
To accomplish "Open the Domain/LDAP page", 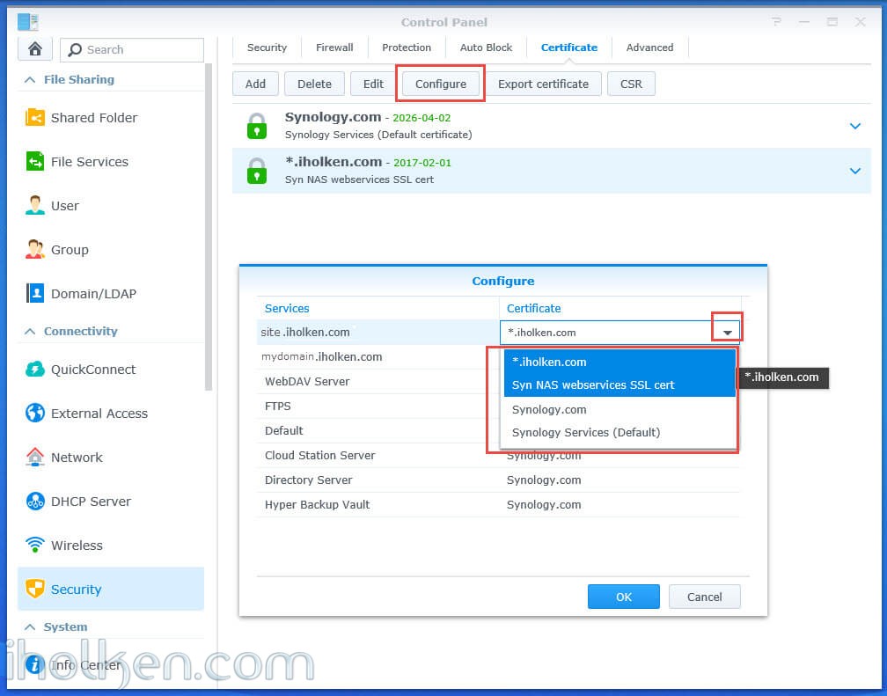I will (x=111, y=294).
